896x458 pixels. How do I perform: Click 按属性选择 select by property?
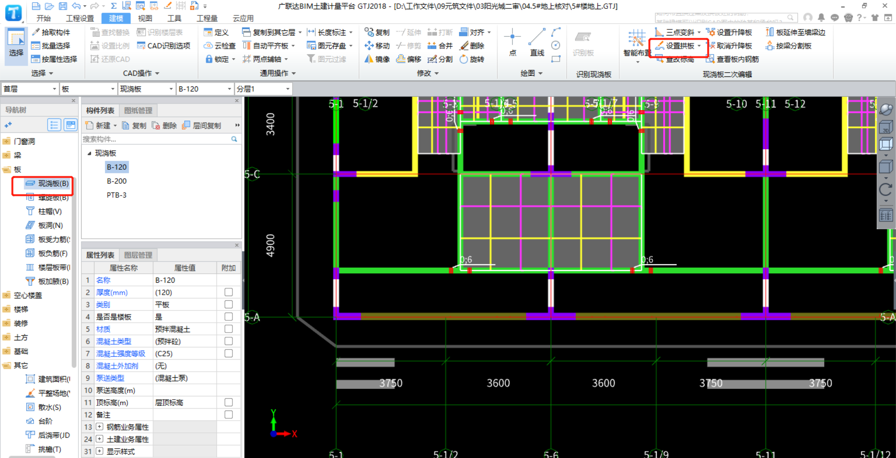click(x=54, y=59)
